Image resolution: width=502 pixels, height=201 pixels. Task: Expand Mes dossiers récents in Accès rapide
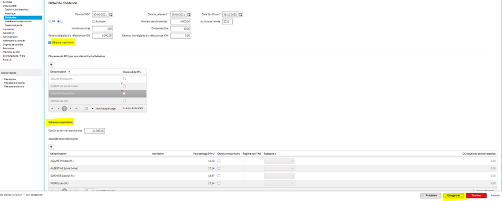pyautogui.click(x=13, y=83)
